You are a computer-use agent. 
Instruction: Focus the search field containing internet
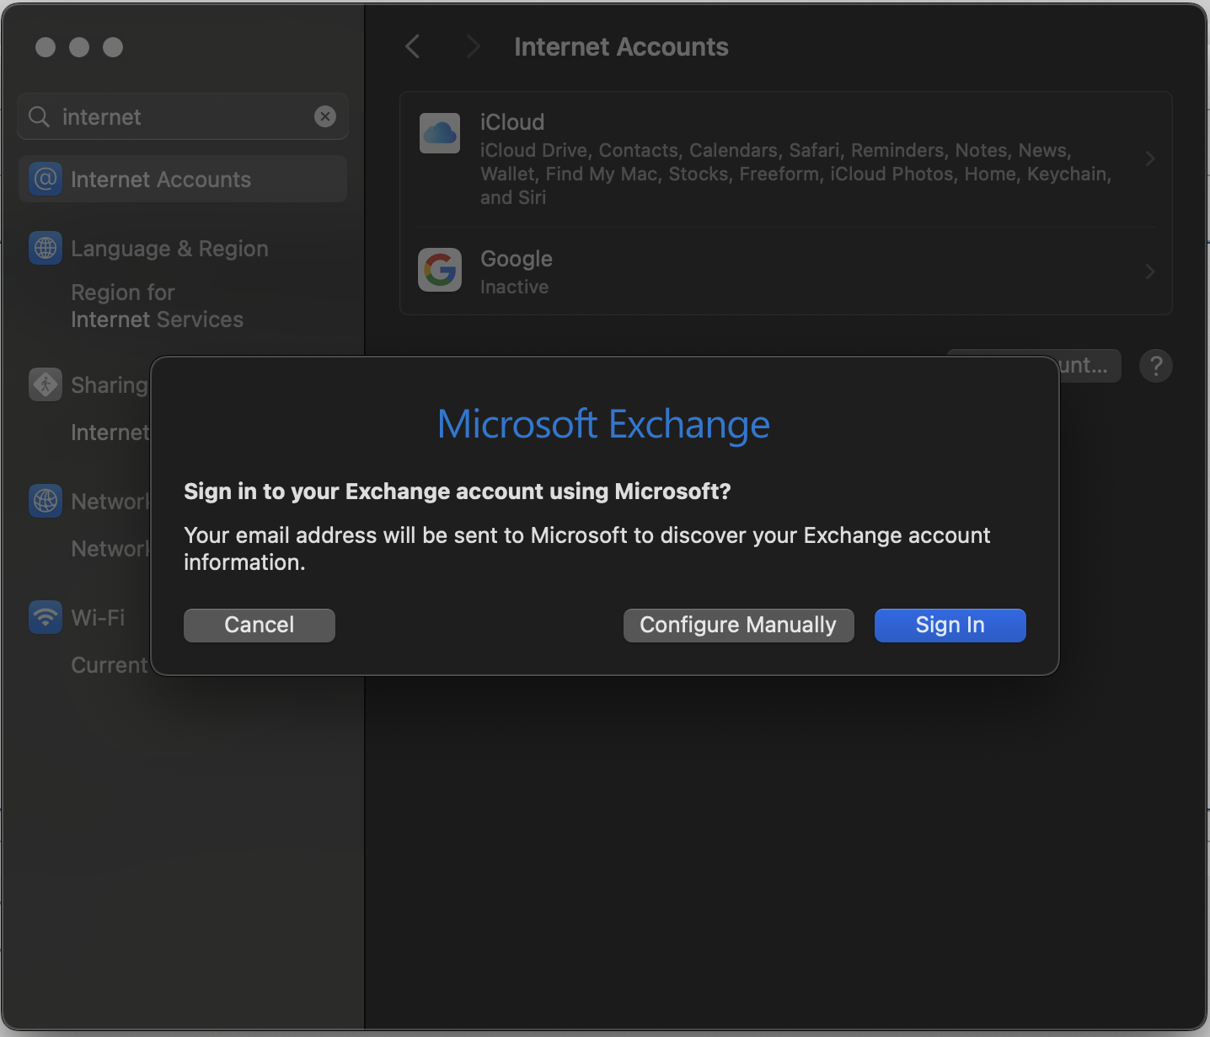pos(183,116)
